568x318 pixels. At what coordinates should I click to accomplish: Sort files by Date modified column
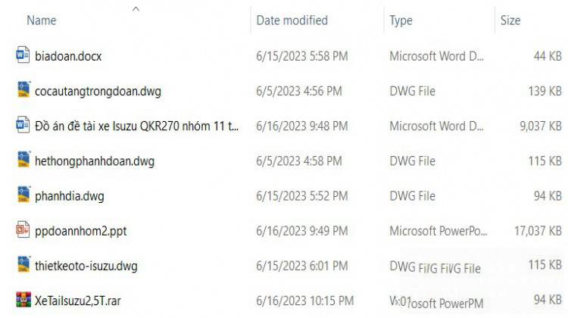(x=292, y=20)
